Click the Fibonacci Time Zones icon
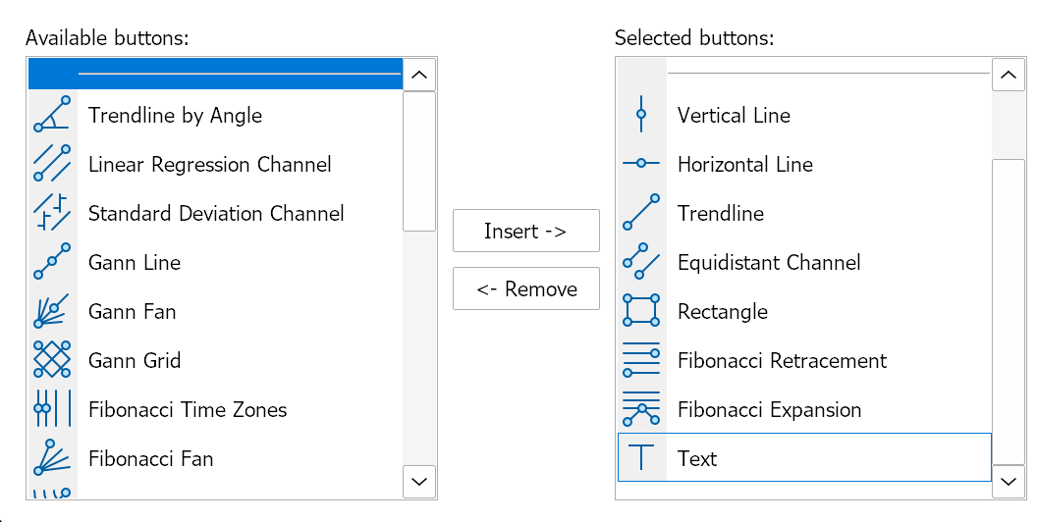Viewport: 1037px width, 522px height. [52, 409]
